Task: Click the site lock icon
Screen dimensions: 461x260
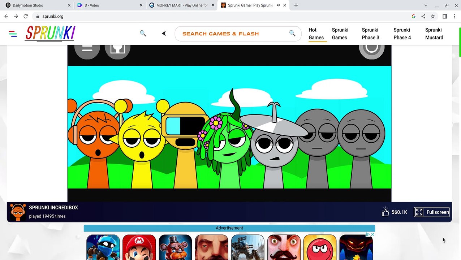Action: (x=38, y=16)
